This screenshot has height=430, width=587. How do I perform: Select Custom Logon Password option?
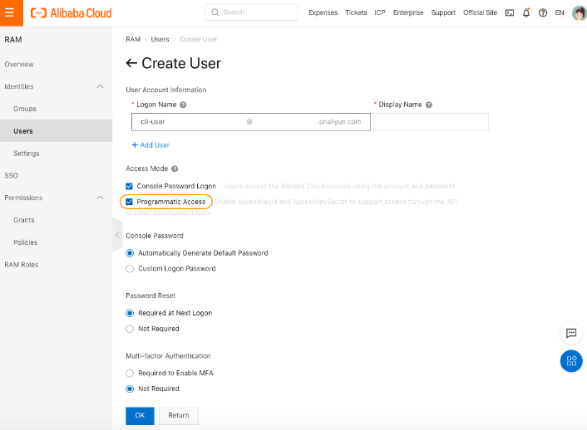pyautogui.click(x=130, y=269)
